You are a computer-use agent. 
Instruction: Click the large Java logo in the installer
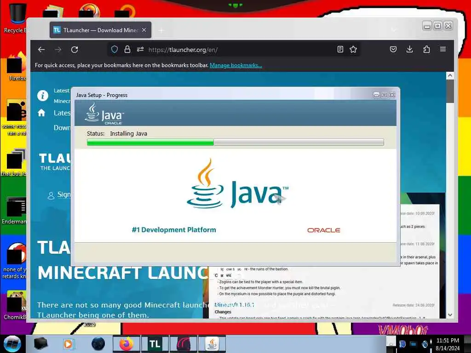[x=237, y=183]
